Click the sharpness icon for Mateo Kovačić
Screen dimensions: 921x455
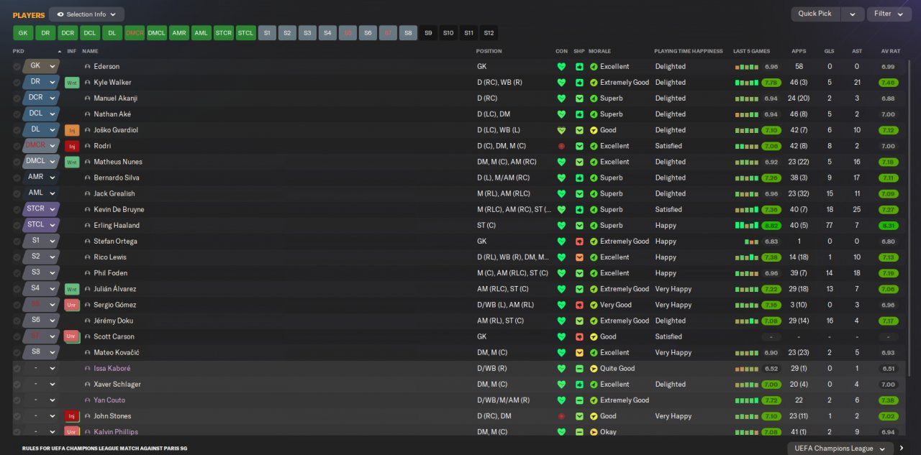[x=579, y=353]
